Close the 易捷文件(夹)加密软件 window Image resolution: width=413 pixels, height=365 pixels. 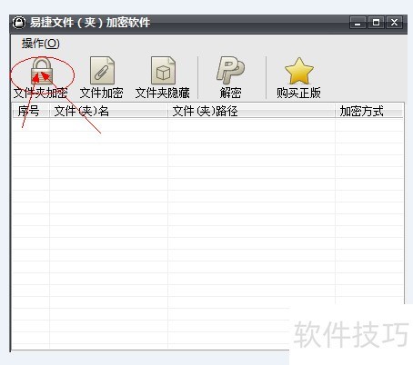pos(394,23)
